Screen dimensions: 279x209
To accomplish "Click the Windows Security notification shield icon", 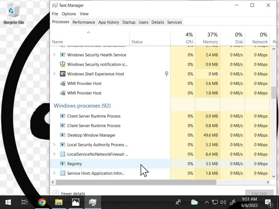I will pos(62,64).
